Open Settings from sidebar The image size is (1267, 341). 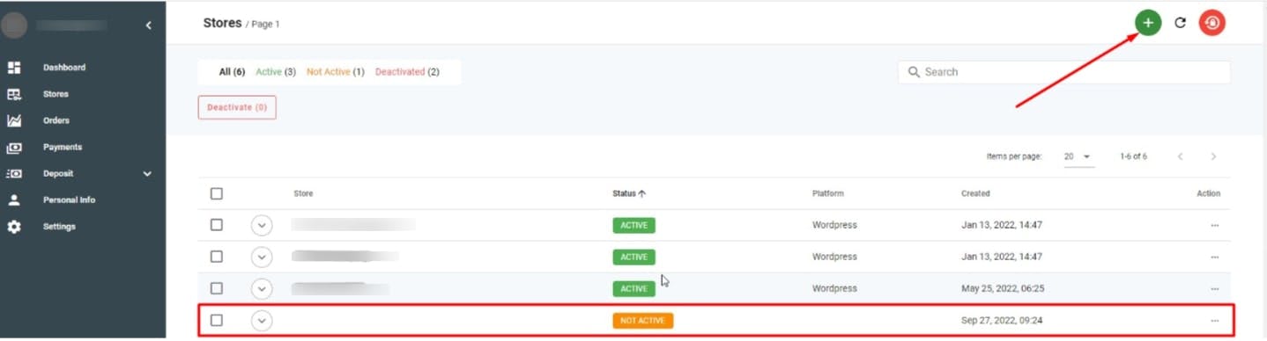click(x=59, y=227)
